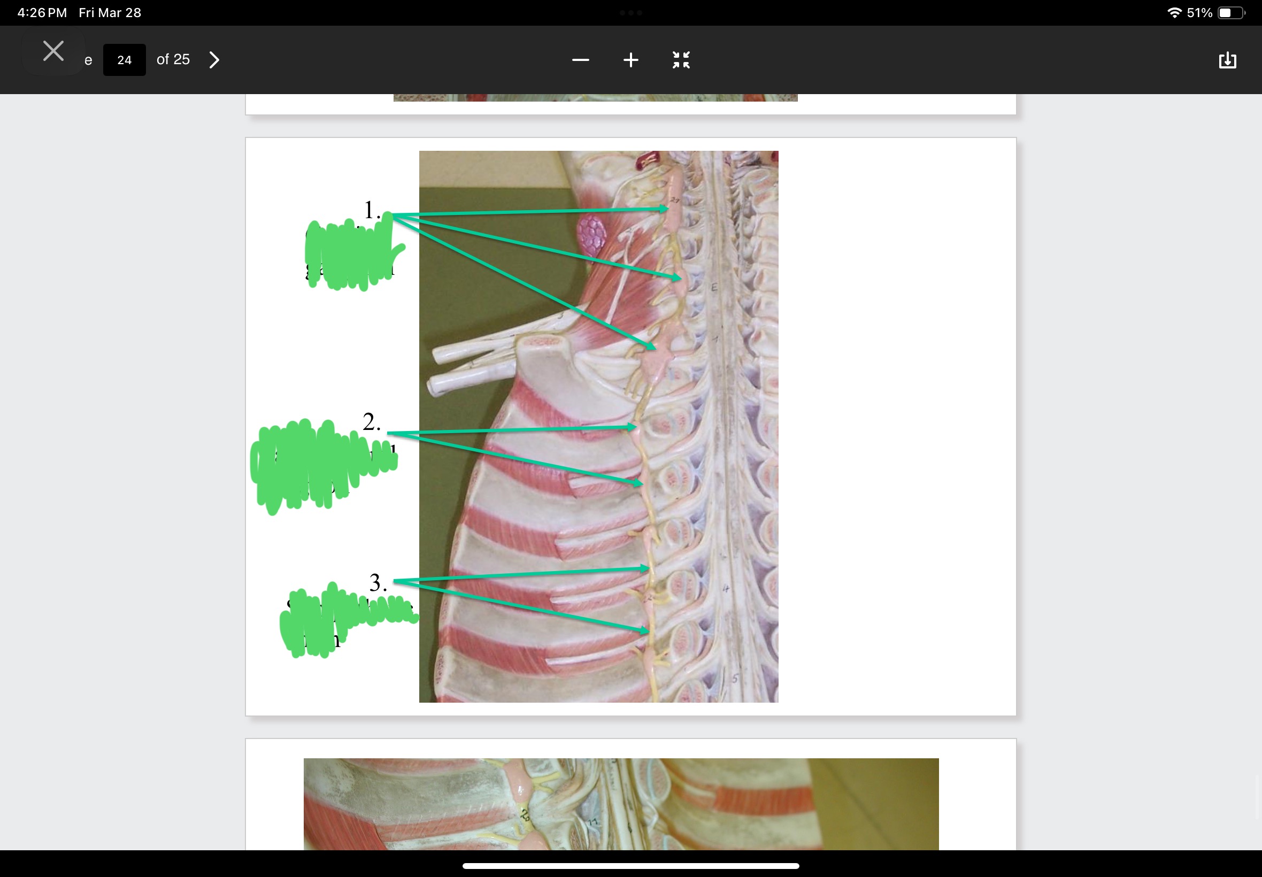Zoom in with the plus icon

coord(630,60)
